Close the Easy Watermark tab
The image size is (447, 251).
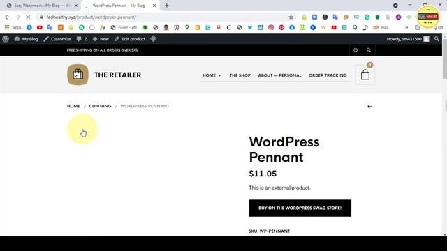[76, 6]
